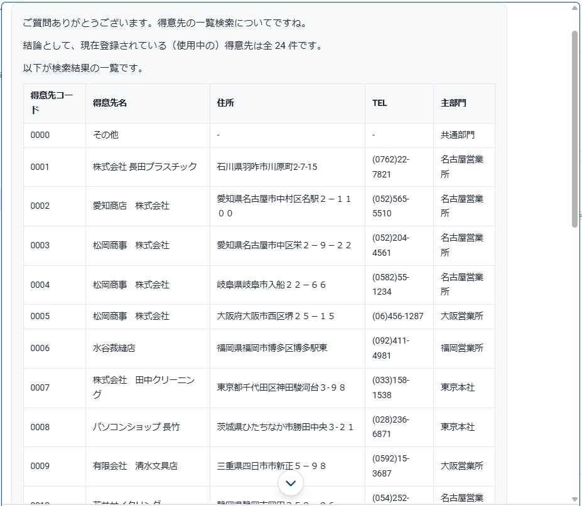Click 松岡商事 株式会社 in row 0003
The height and width of the screenshot is (506, 582).
(148, 245)
